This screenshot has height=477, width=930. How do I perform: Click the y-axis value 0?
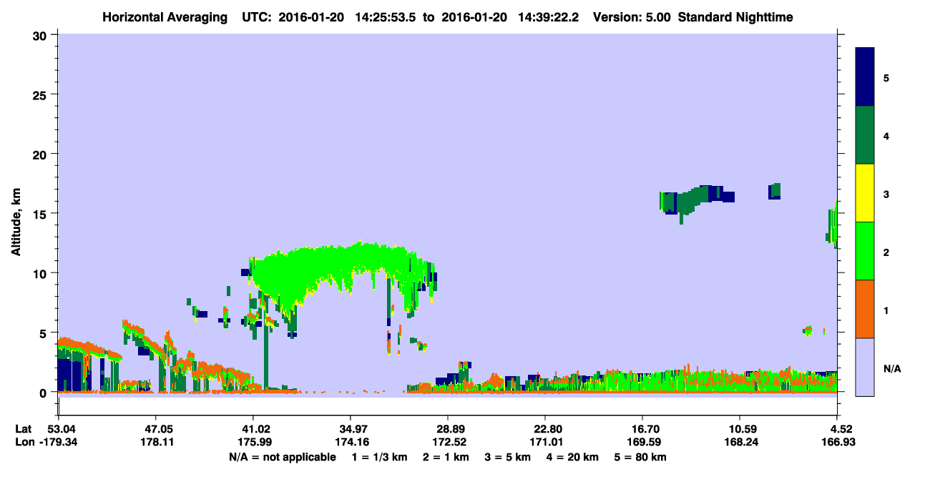tap(44, 393)
